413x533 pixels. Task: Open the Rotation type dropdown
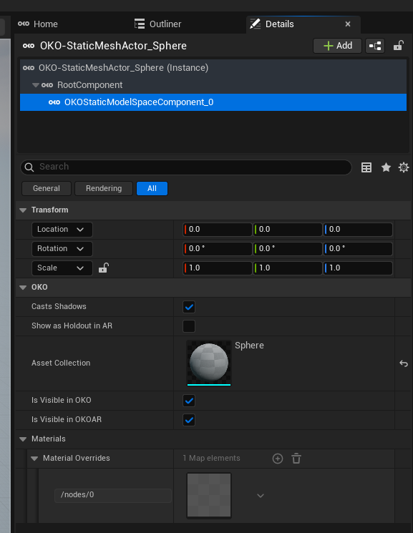point(62,249)
